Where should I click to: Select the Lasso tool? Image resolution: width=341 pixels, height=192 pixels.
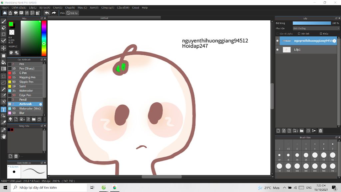tap(3, 83)
